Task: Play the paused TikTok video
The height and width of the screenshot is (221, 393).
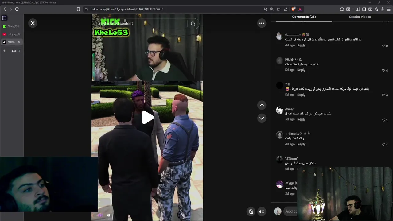Action: (147, 118)
